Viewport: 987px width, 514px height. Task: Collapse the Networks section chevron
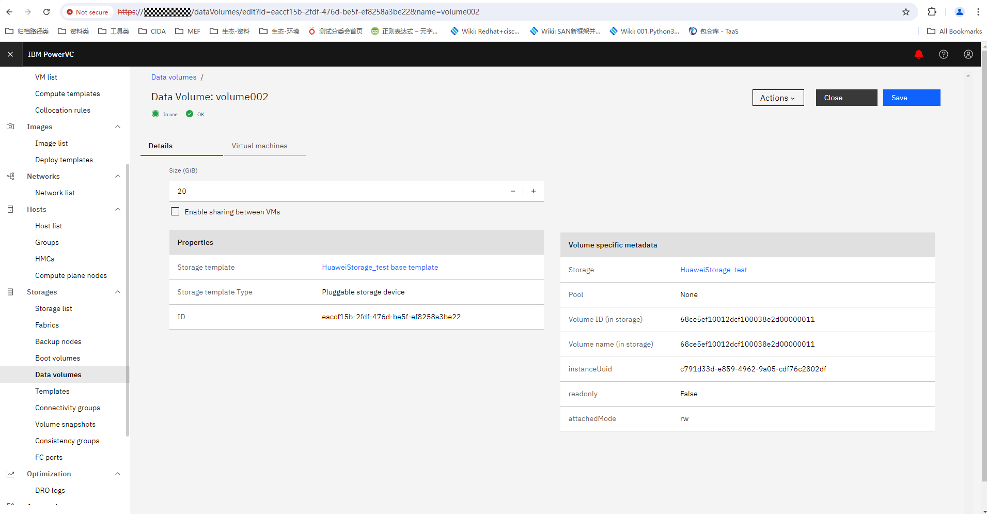(118, 176)
